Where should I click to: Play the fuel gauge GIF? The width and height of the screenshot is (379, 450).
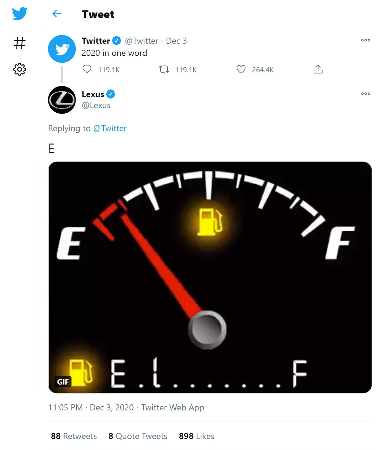pos(210,277)
